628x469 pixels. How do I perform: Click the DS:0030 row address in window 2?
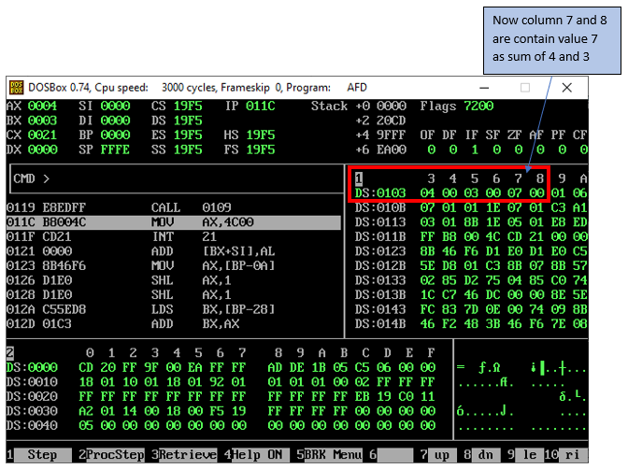[x=32, y=411]
